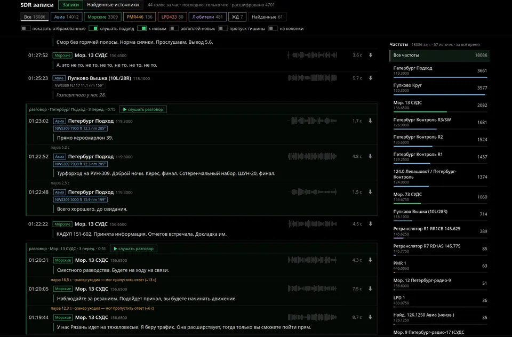Select 'PMR 1' frequency entry
The width and height of the screenshot is (512, 337).
pyautogui.click(x=440, y=266)
